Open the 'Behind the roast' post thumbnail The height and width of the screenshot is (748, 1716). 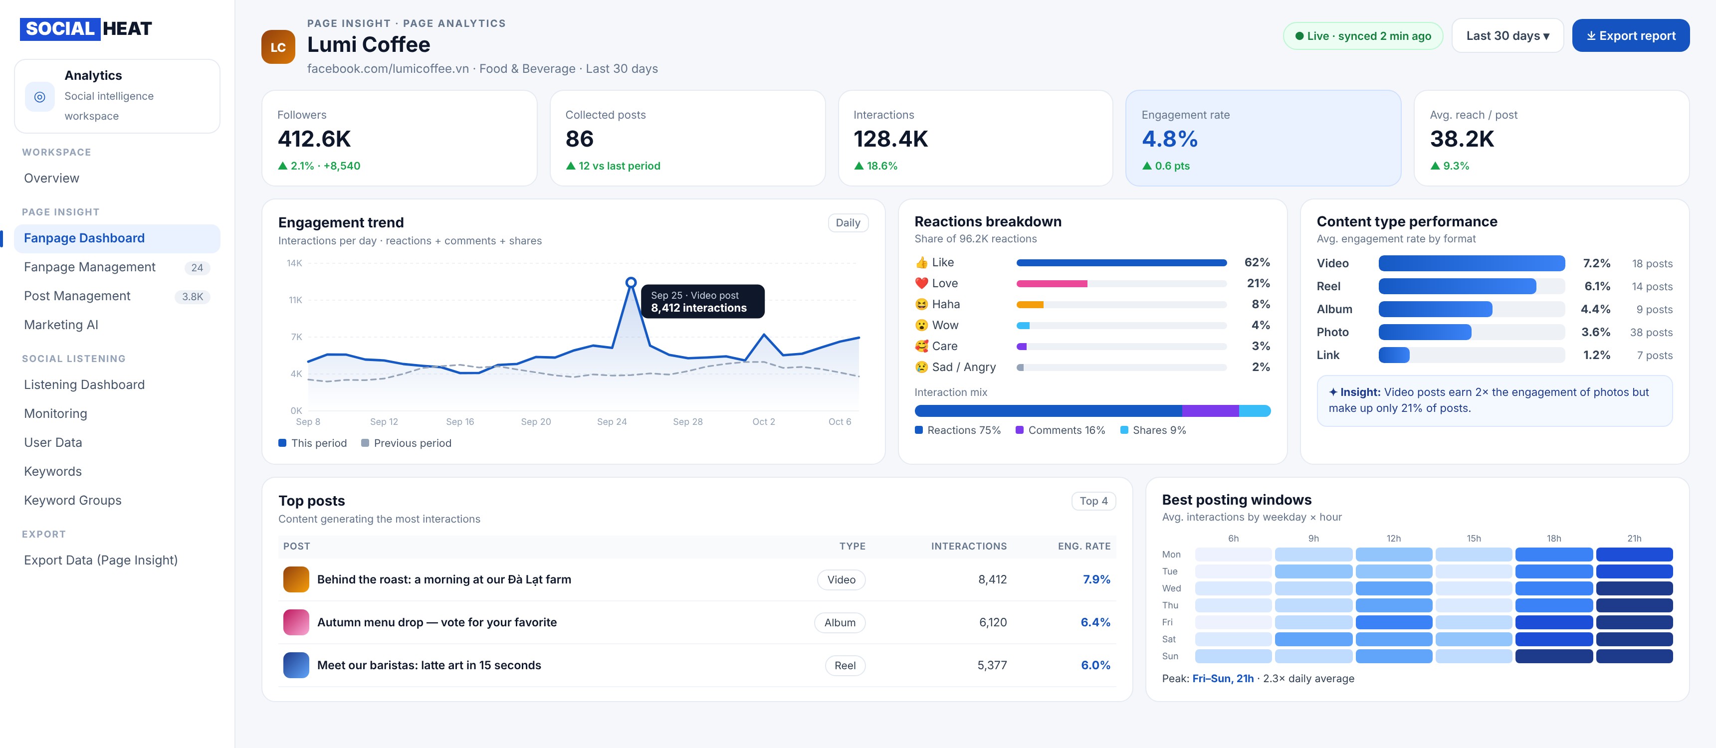click(296, 579)
